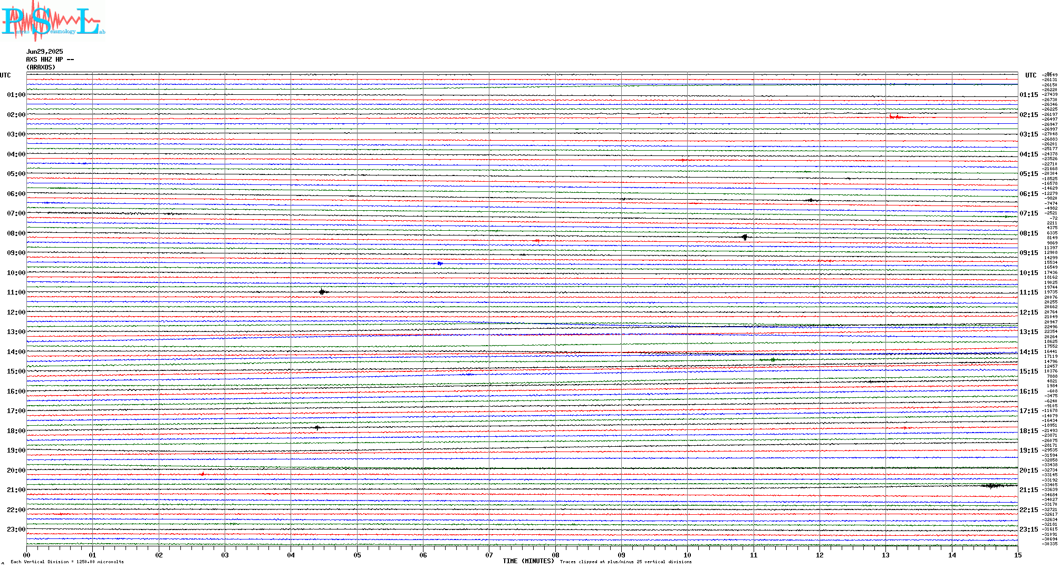The width and height of the screenshot is (1060, 569).
Task: Click the 21:00 hour label
Action: pos(16,490)
